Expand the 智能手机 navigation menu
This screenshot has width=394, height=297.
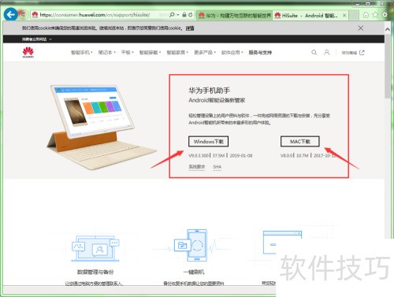coord(82,53)
